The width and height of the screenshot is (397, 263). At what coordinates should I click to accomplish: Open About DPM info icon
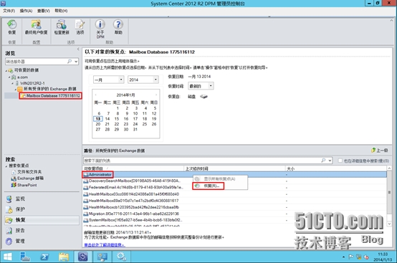(100, 29)
